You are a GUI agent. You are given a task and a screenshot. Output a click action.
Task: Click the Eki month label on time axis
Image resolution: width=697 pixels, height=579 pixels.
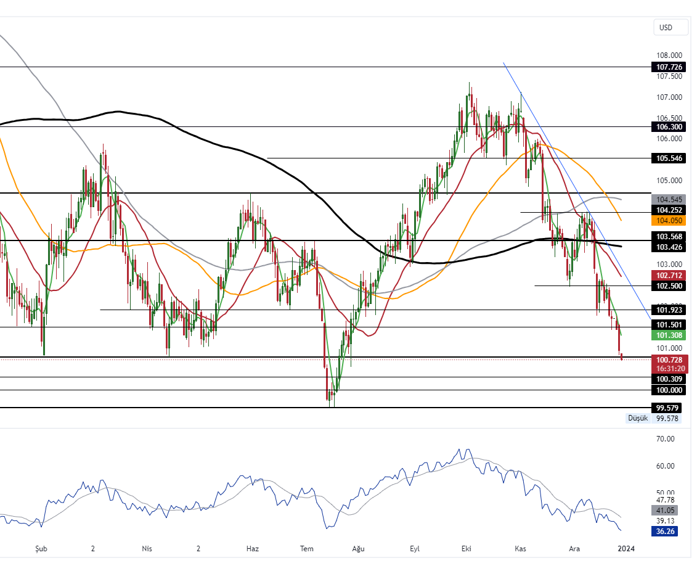click(466, 548)
